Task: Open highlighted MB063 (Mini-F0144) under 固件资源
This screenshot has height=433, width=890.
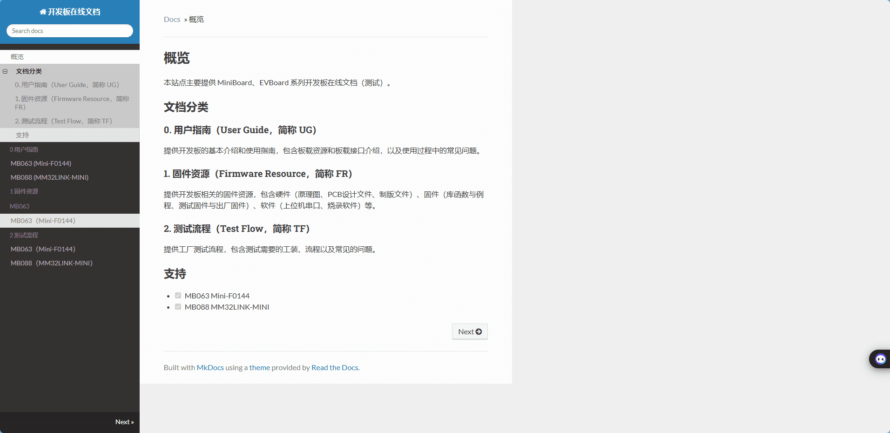Action: (43, 221)
